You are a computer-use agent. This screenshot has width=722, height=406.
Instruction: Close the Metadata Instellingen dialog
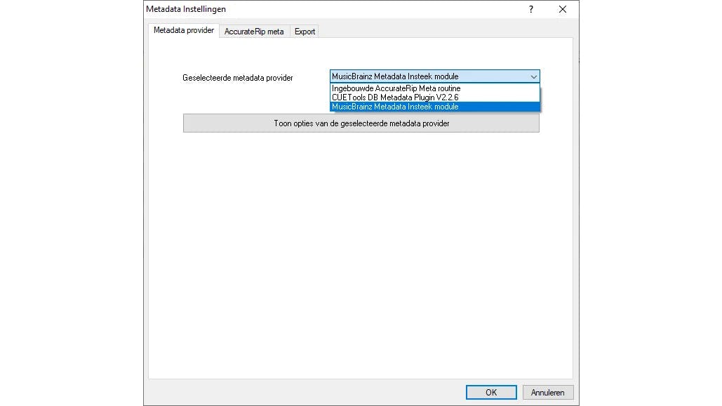coord(563,9)
